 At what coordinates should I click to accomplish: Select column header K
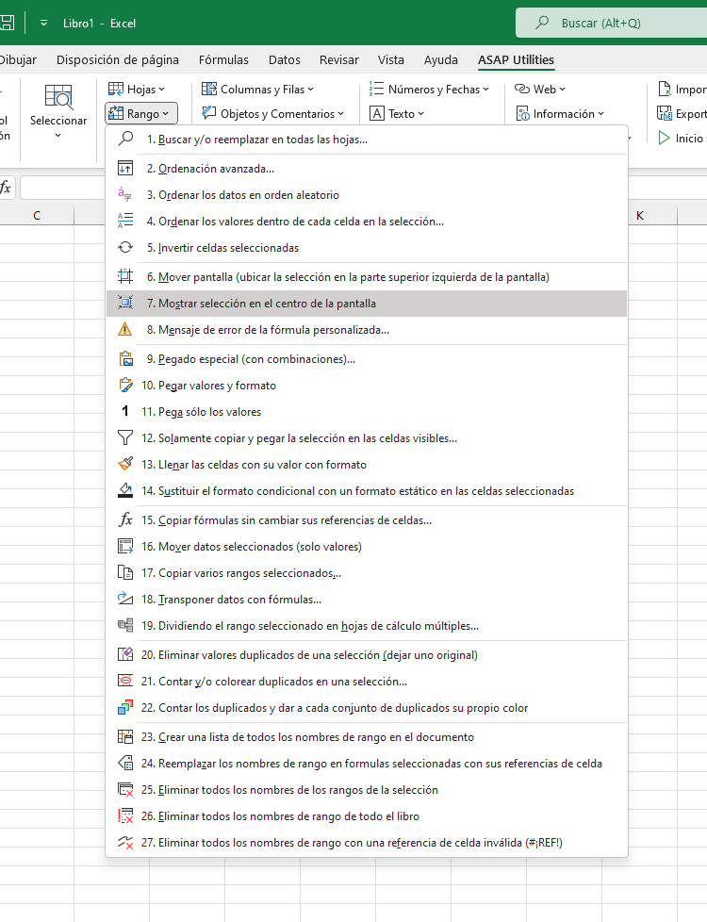(x=640, y=215)
